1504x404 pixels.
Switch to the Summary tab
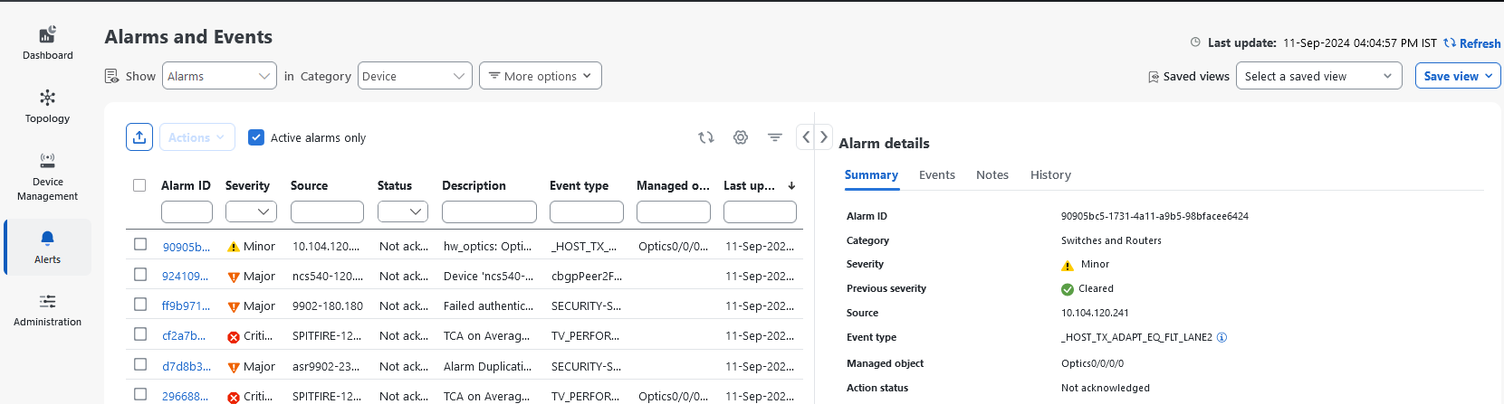point(871,175)
